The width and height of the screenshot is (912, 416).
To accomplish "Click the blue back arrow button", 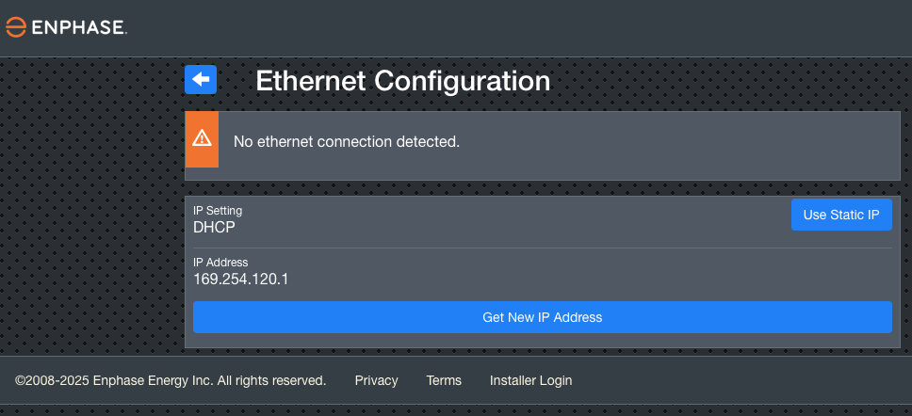I will point(201,80).
